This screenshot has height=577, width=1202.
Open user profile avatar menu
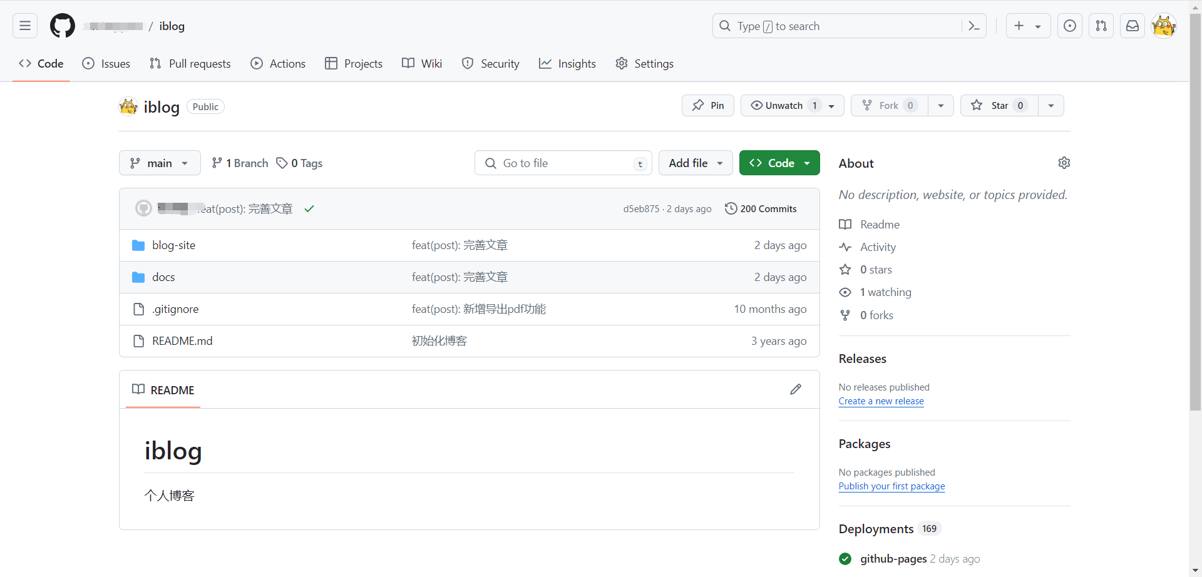coord(1164,26)
